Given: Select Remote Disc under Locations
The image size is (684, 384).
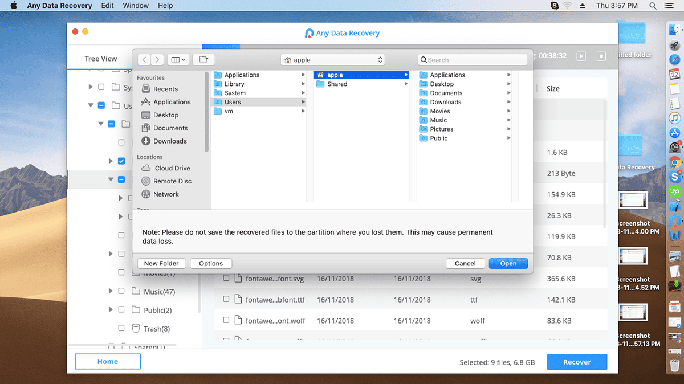Looking at the screenshot, I should pos(172,181).
